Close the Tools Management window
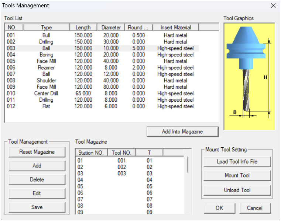This screenshot has height=221, width=281. point(273,6)
